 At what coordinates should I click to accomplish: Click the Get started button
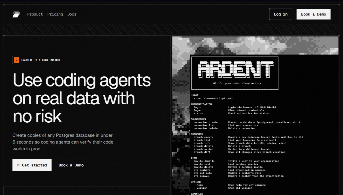pos(32,165)
